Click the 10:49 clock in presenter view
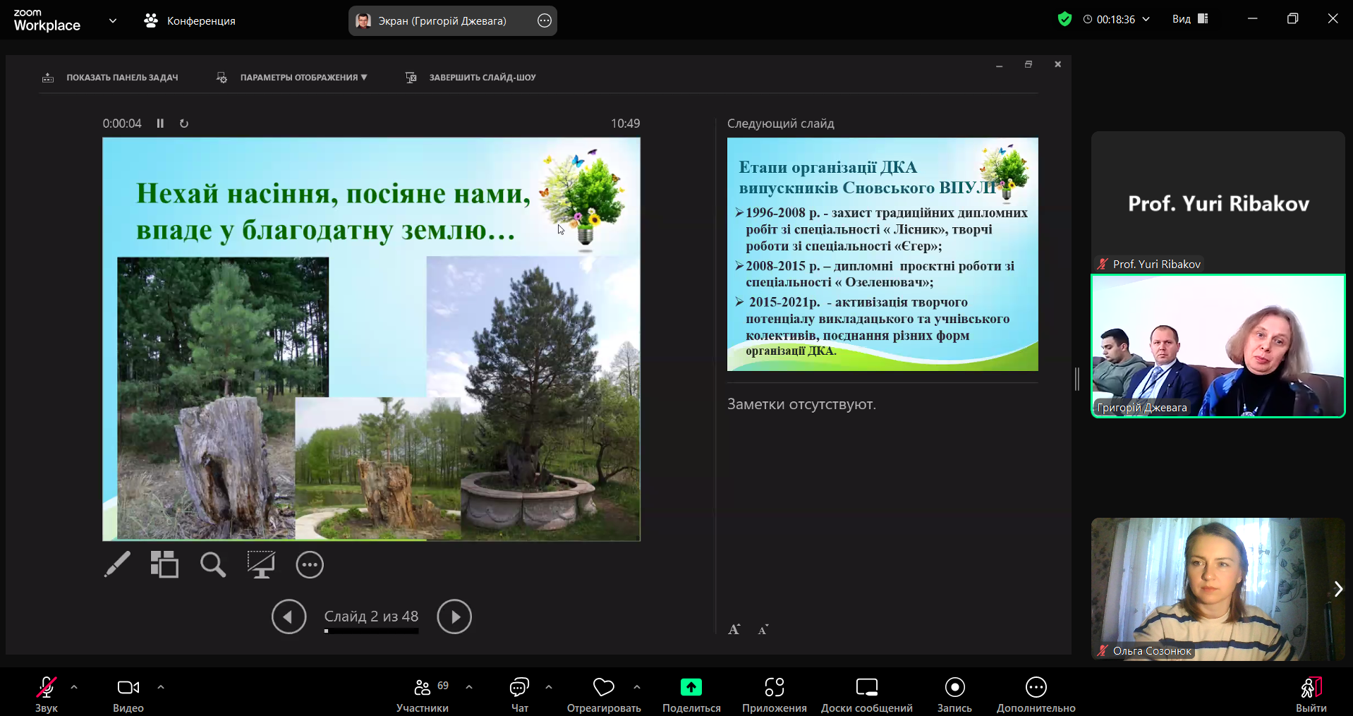Screen dimensions: 1353x716 click(626, 123)
